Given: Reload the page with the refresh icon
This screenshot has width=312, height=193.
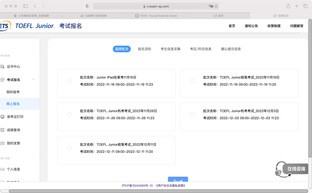Looking at the screenshot, I should click(x=216, y=6).
